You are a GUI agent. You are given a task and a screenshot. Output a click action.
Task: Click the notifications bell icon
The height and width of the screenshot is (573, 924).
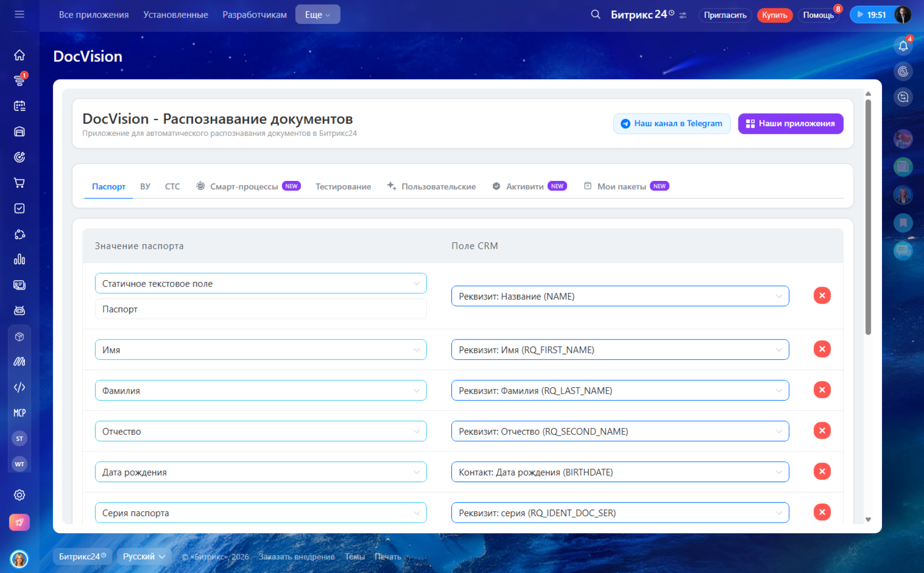[903, 46]
